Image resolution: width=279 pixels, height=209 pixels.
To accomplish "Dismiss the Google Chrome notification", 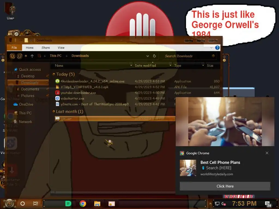I will point(267,153).
